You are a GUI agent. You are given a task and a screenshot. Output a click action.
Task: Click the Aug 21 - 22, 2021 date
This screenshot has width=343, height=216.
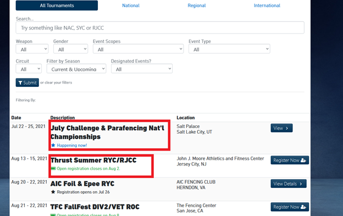29,206
